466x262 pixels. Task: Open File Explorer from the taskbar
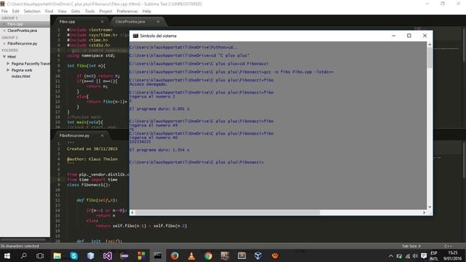pos(57,255)
